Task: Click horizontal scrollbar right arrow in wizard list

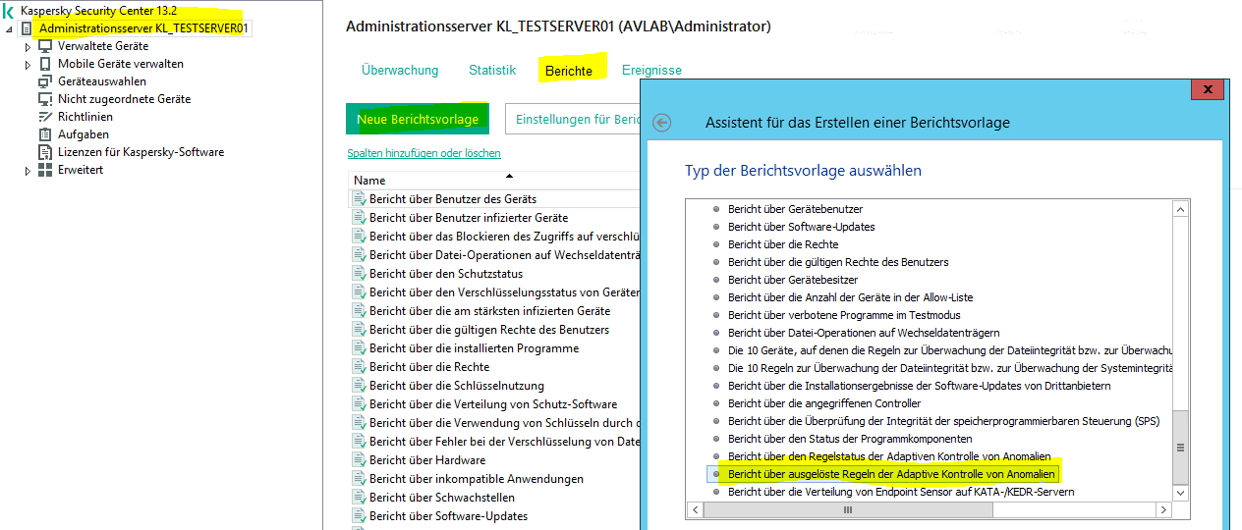Action: [x=1164, y=510]
